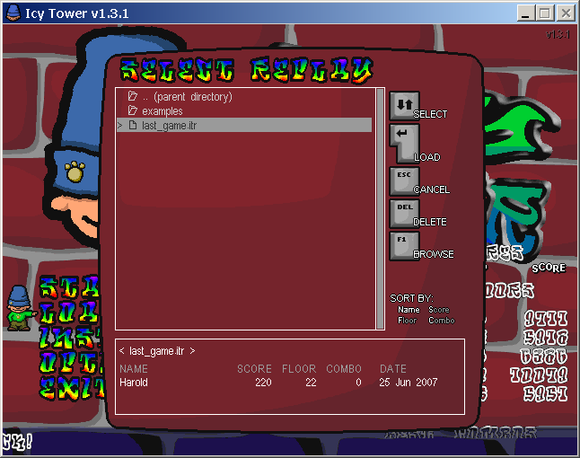Viewport: 580px width, 458px height.
Task: Click the SELECT label
Action: (x=430, y=114)
